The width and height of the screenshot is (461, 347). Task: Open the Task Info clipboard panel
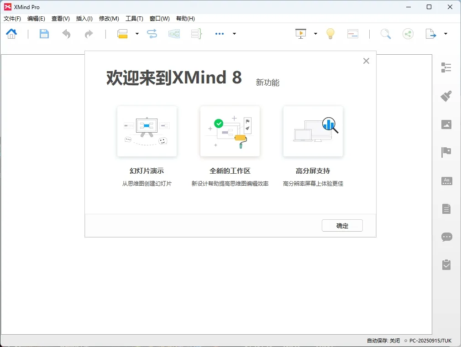point(446,265)
